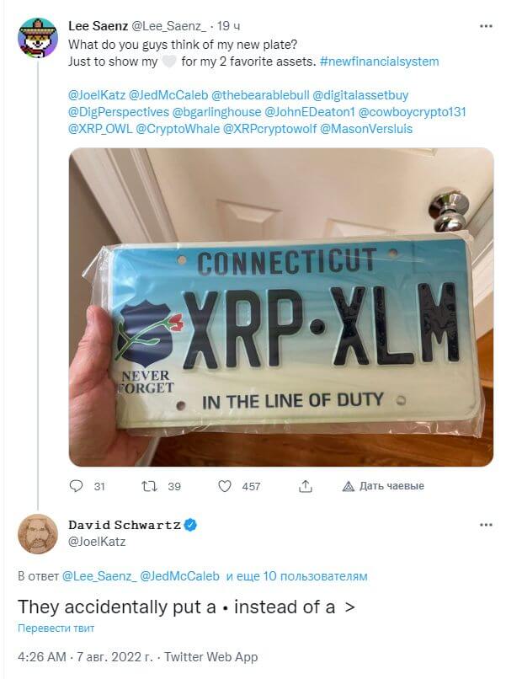Click the tip icon labeled Дать чаевые
Image resolution: width=506 pixels, height=679 pixels.
click(383, 486)
